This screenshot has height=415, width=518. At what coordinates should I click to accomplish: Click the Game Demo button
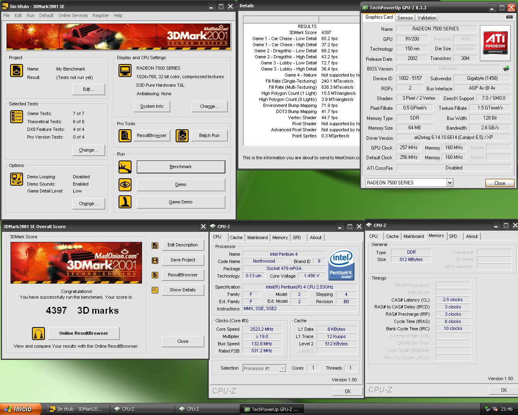[181, 202]
